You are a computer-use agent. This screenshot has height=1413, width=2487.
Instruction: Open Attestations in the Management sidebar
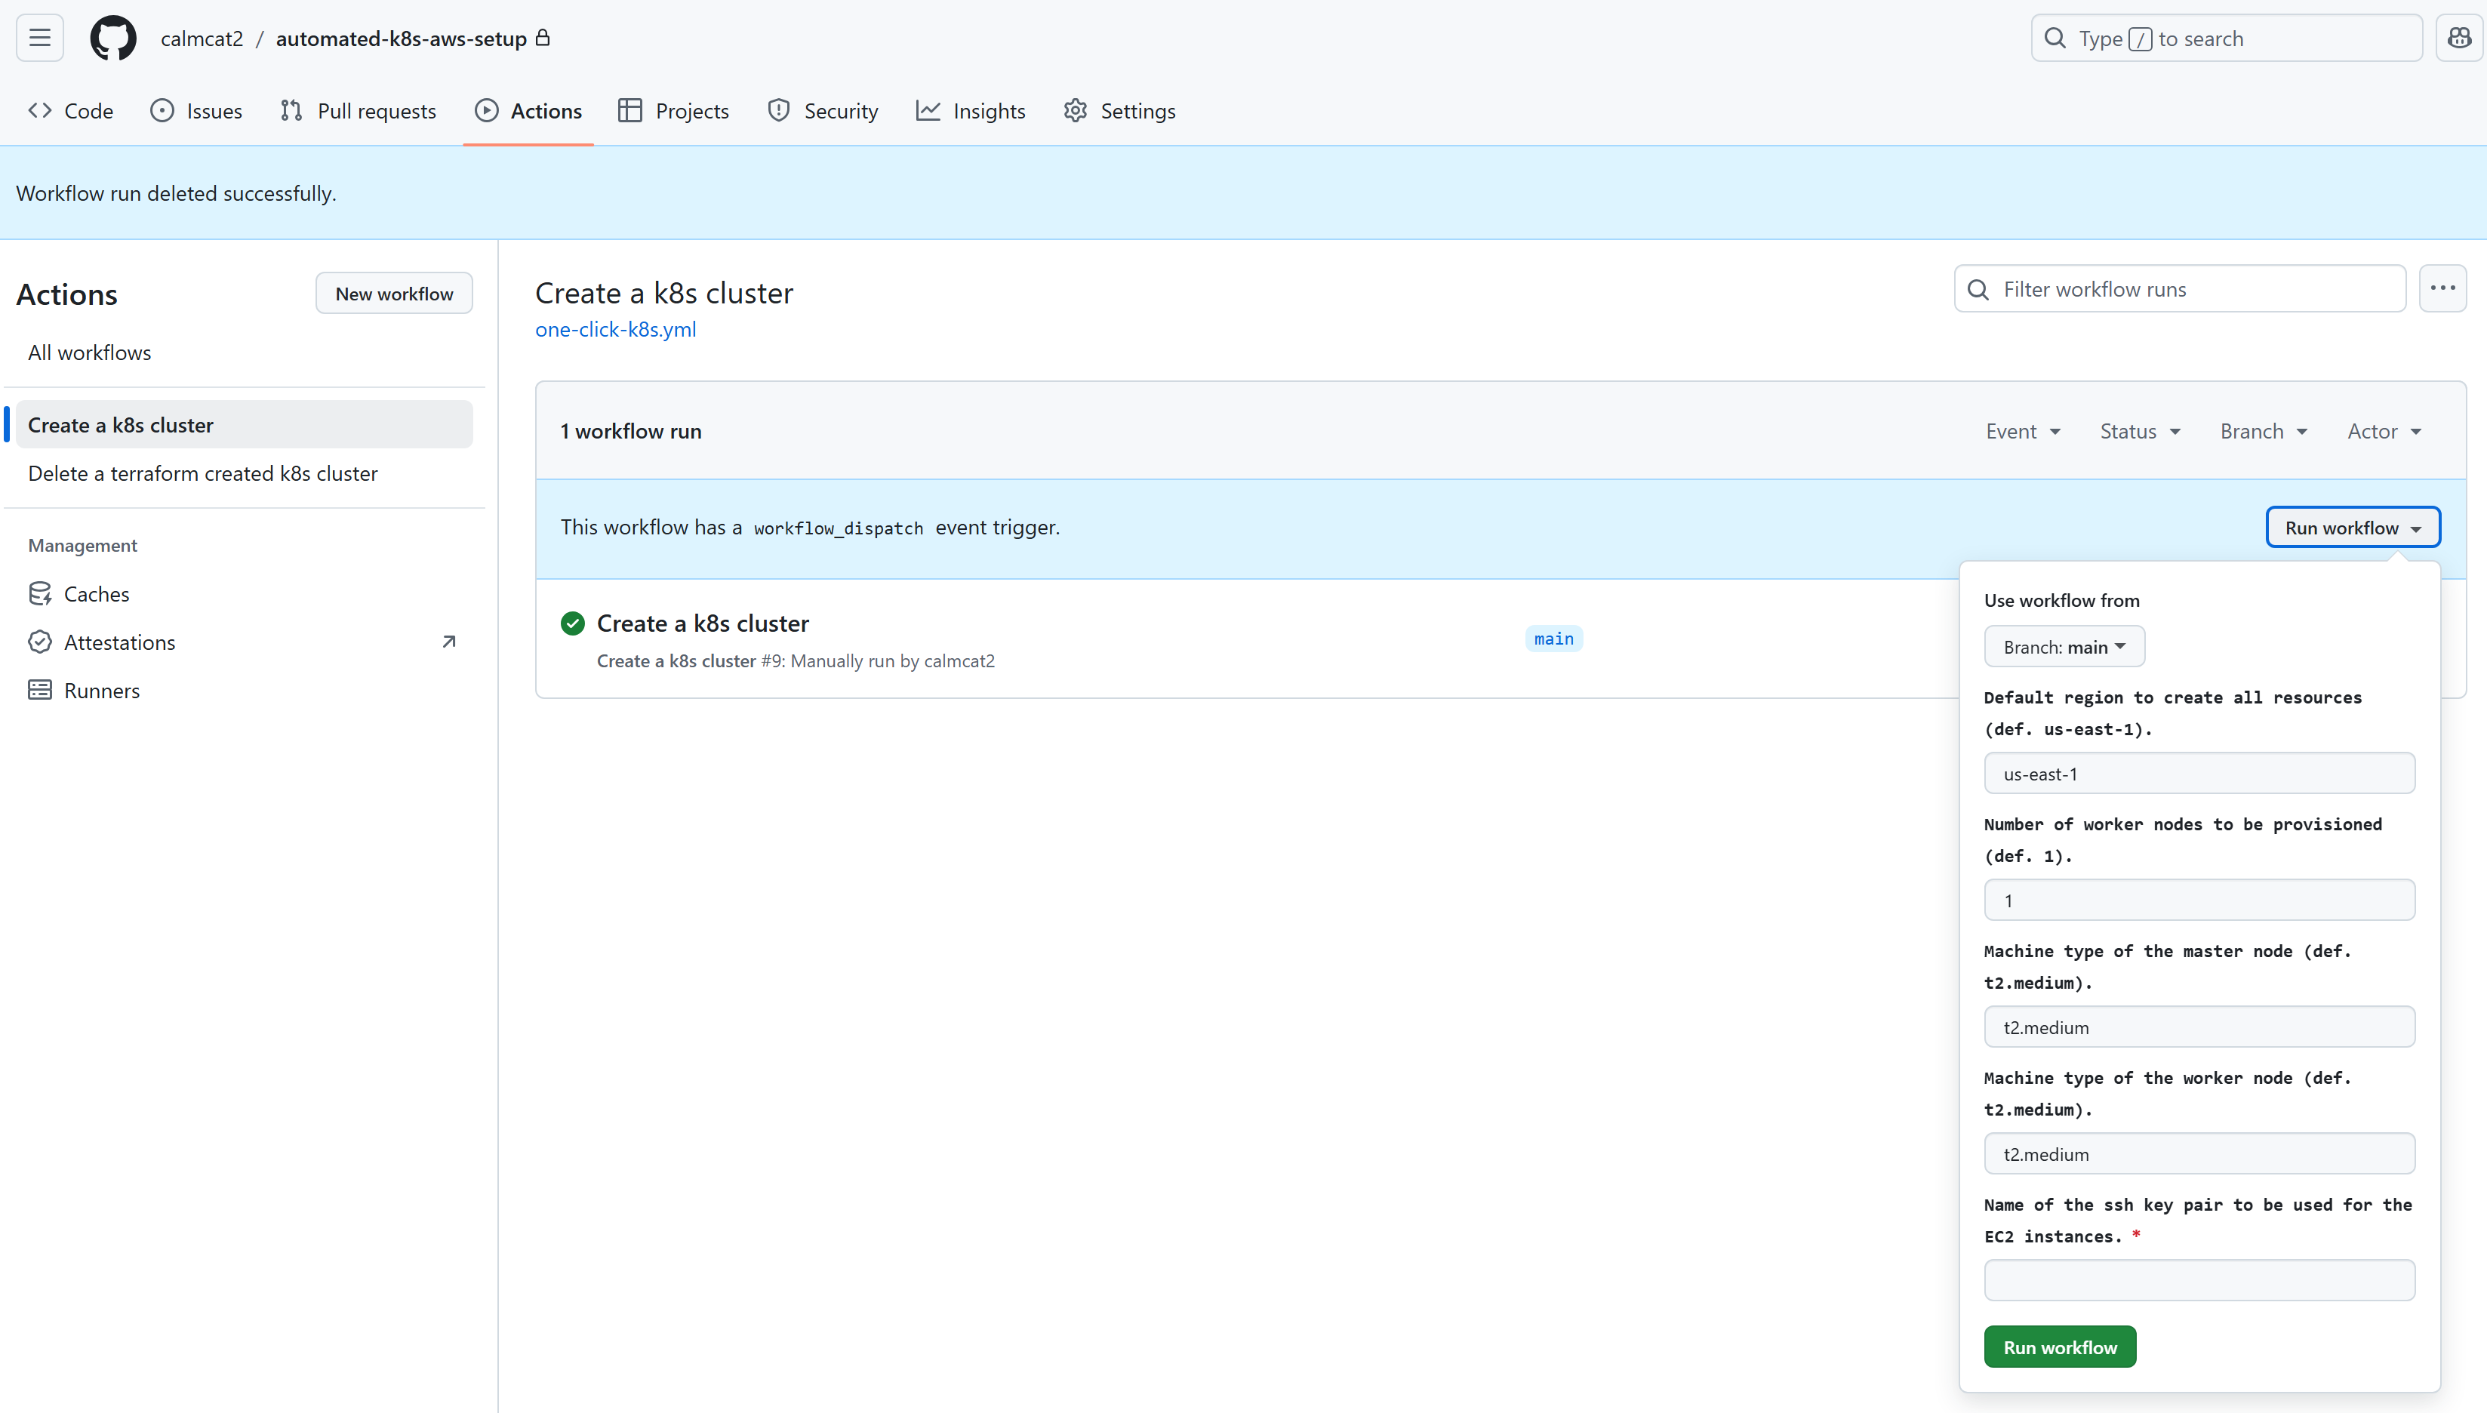[119, 642]
